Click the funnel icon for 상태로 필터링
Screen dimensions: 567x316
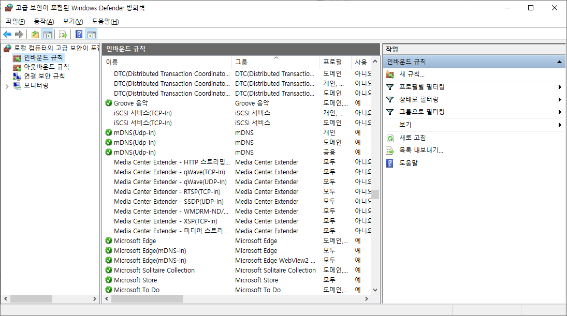pyautogui.click(x=390, y=99)
